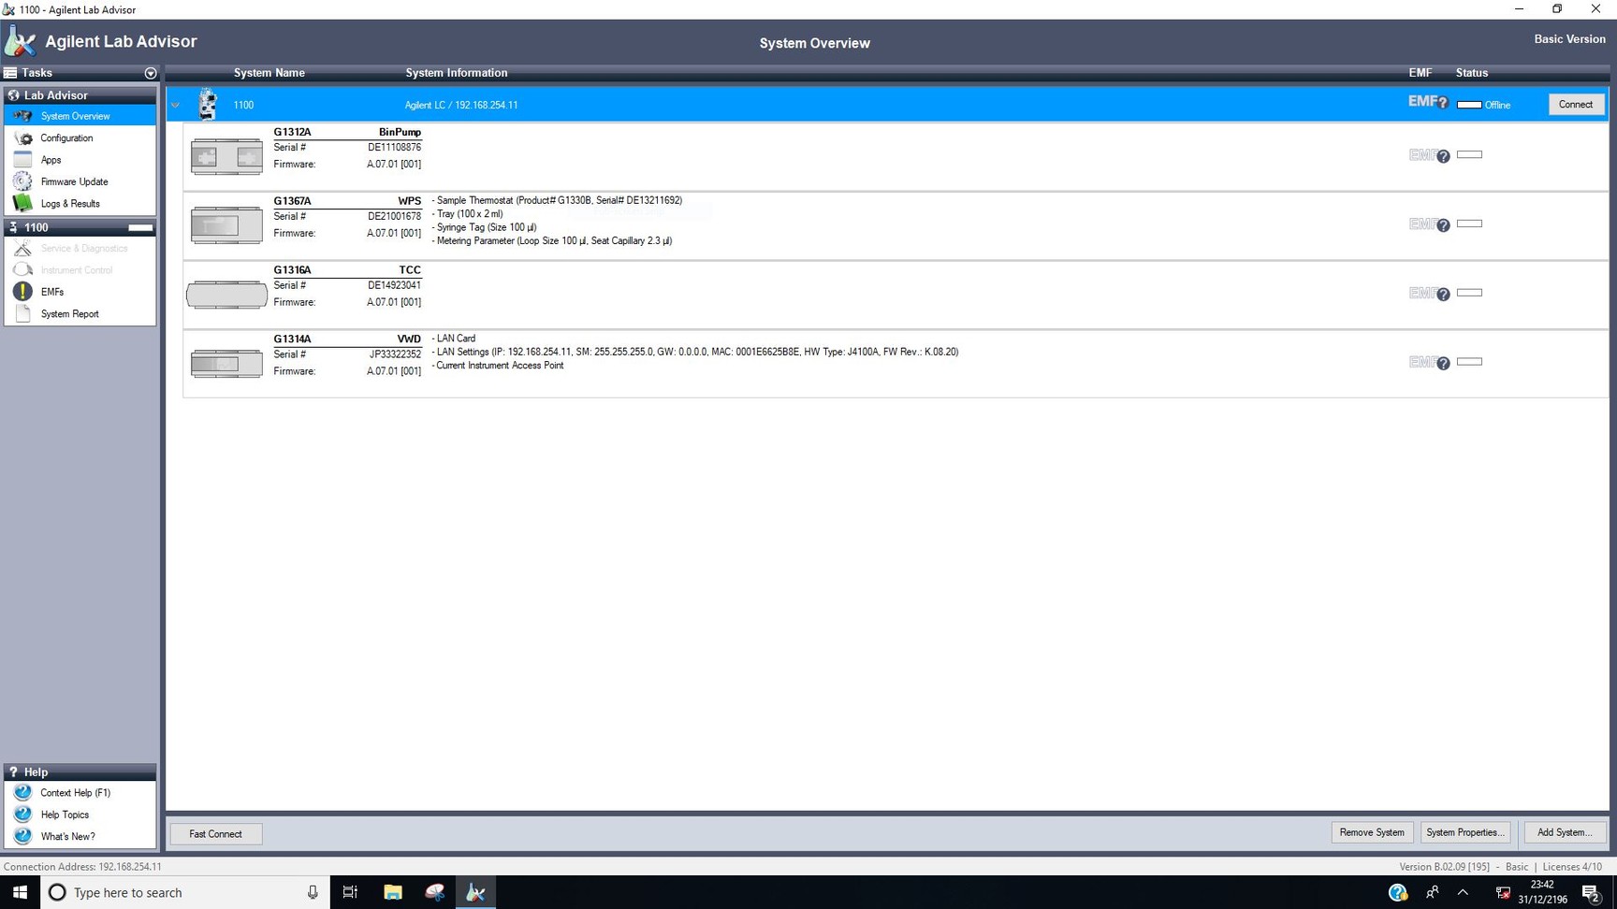Viewport: 1617px width, 909px height.
Task: Click the G1367A WPS module thumbnail
Action: 226,225
